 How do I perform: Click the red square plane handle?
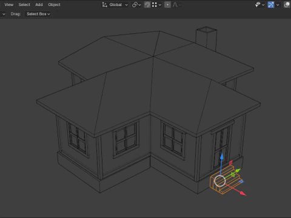(231, 162)
